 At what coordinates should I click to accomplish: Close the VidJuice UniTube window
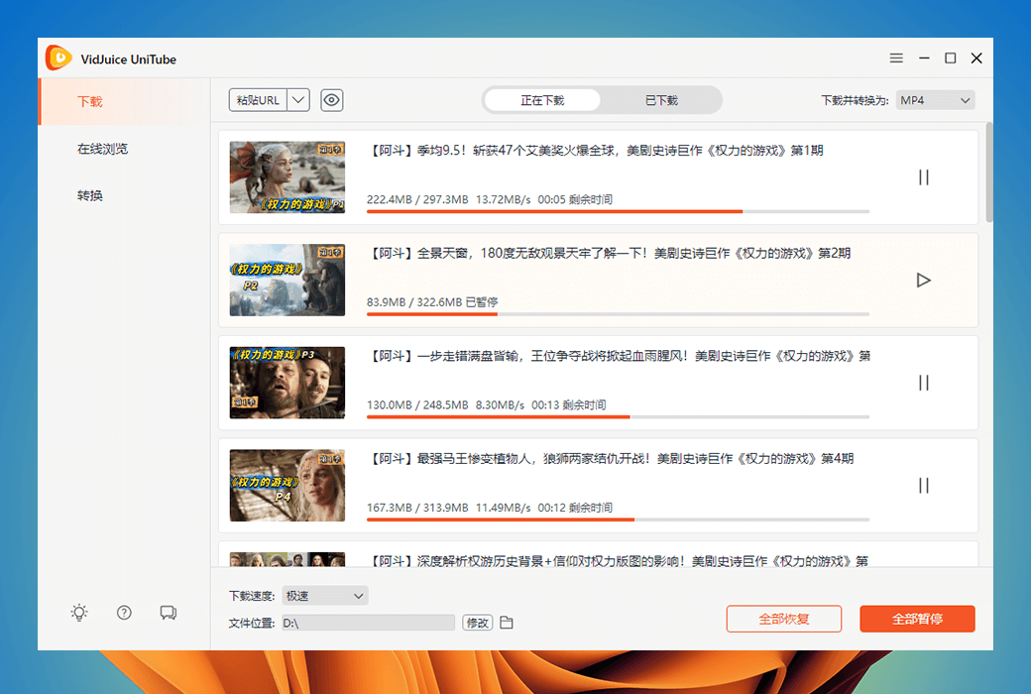(x=976, y=58)
